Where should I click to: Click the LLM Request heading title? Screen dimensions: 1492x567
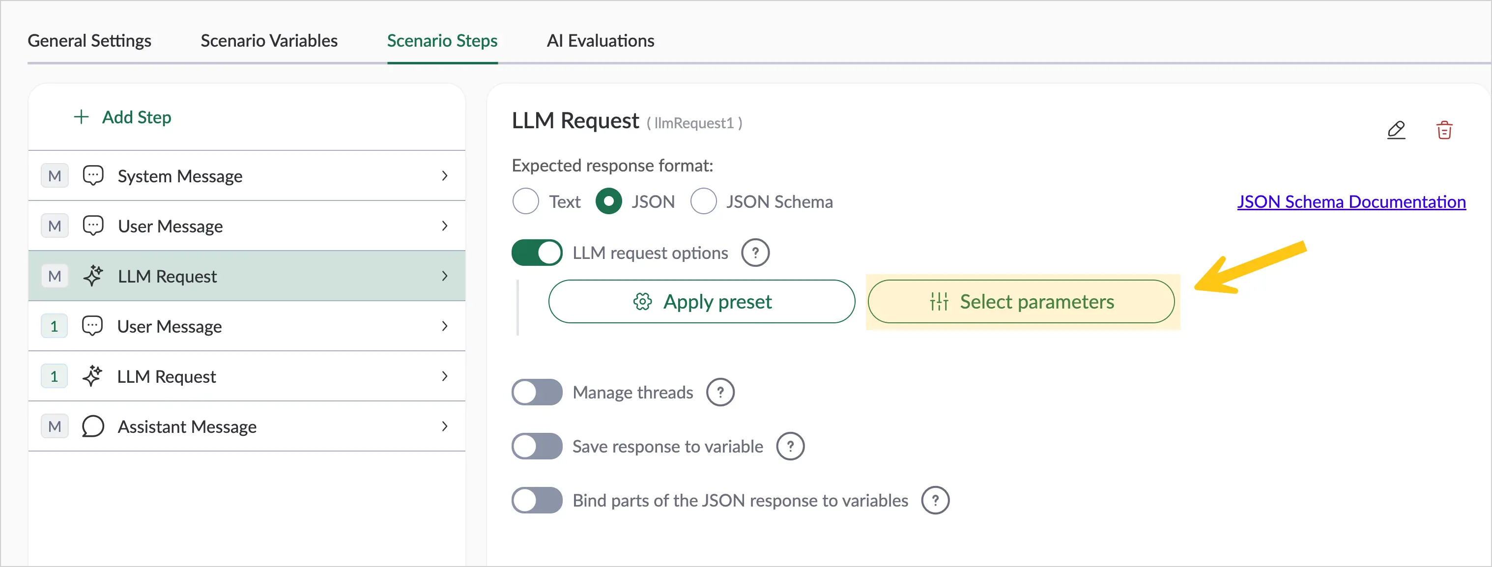(x=575, y=120)
